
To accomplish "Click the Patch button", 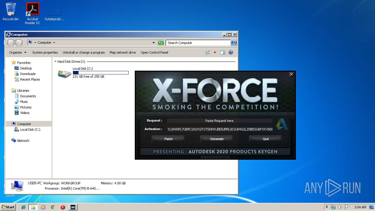I will (168, 139).
